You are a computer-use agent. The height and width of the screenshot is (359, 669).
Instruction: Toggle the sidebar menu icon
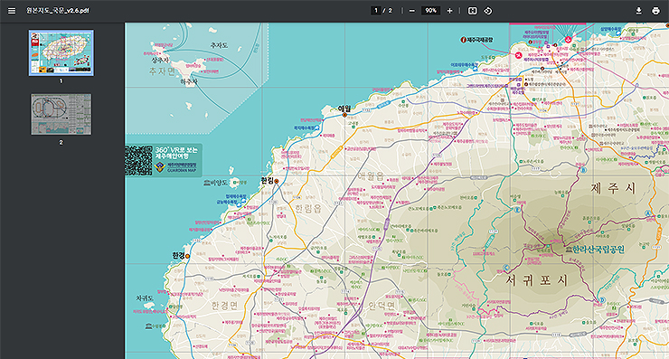coord(12,11)
